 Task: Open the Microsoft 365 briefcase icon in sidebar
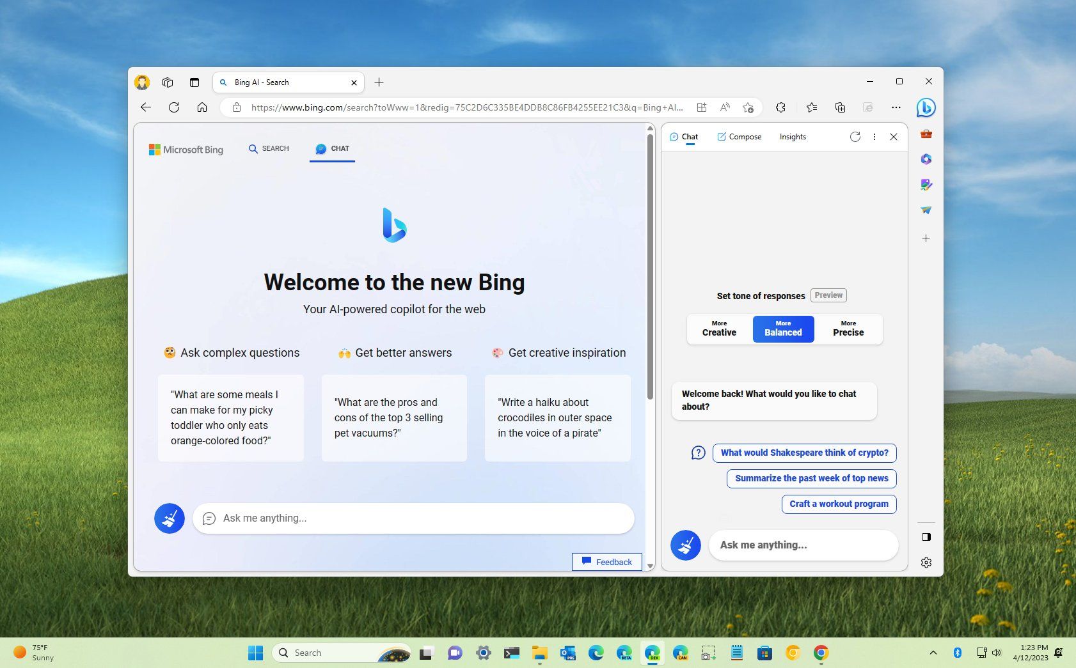point(926,134)
